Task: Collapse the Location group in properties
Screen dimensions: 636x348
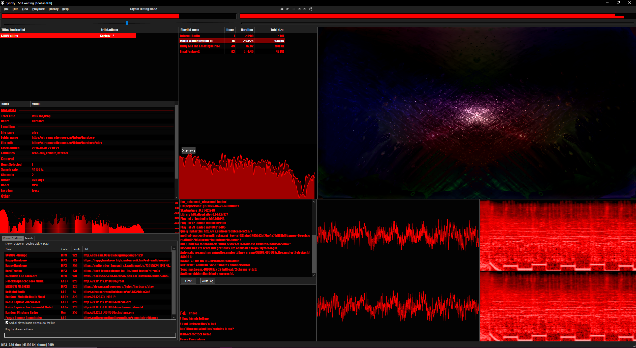Action: point(8,127)
